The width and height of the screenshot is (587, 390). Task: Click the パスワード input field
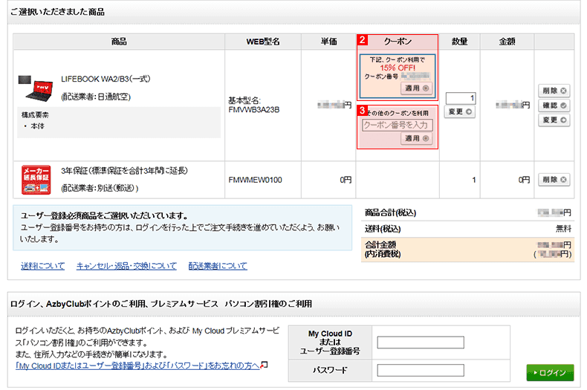click(421, 371)
